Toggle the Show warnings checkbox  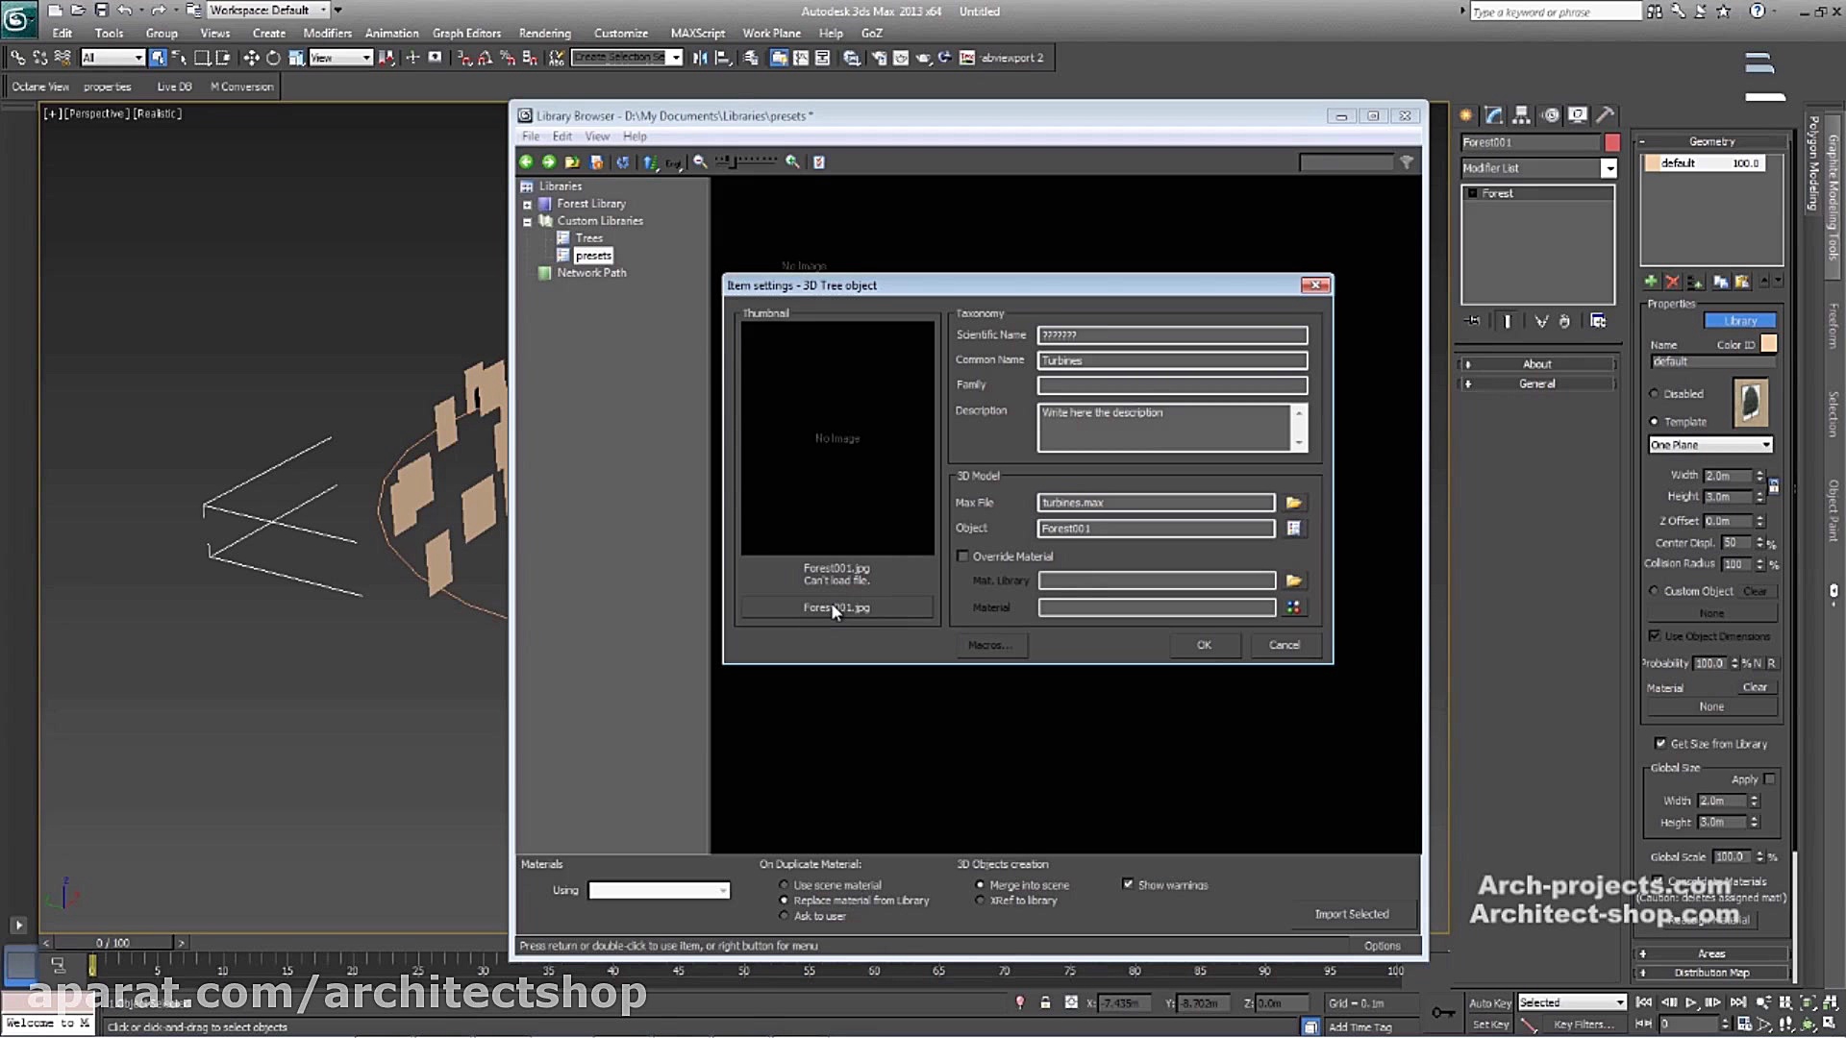[1128, 884]
